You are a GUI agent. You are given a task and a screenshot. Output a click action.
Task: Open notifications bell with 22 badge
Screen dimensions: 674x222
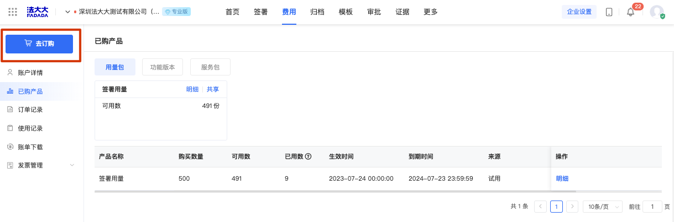point(630,12)
